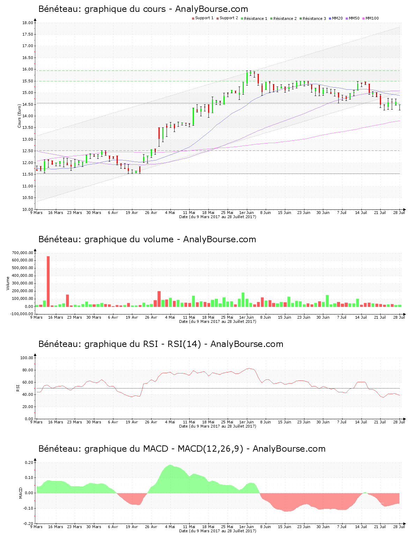Select the MM50 legend label

[354, 18]
